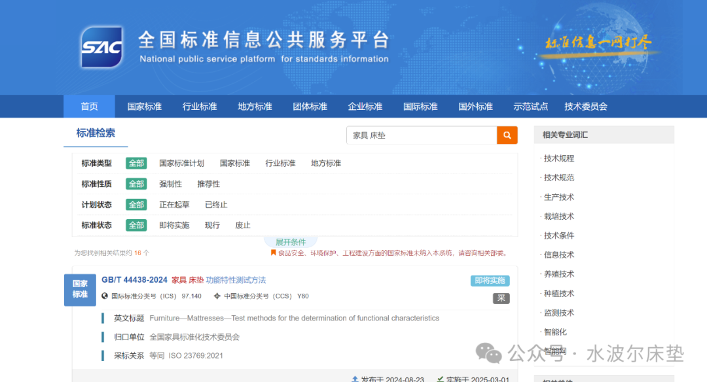Click 全部 next to 标准类型
The image size is (707, 382).
pos(136,163)
